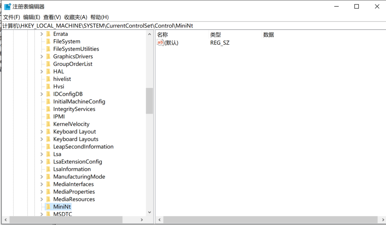Select the Keyboard Layout key name

click(x=74, y=132)
